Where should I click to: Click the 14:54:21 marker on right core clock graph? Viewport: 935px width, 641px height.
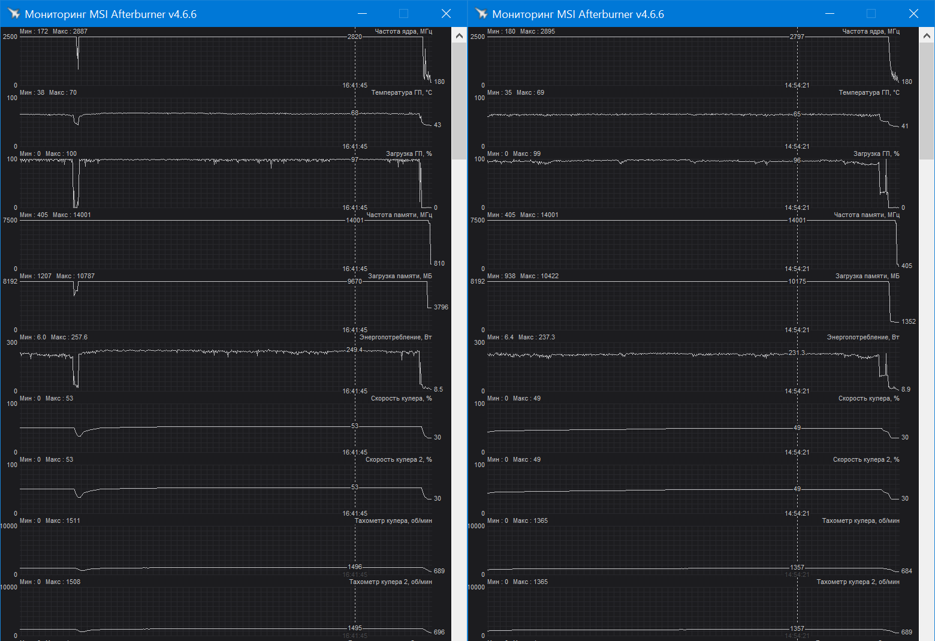click(x=797, y=85)
